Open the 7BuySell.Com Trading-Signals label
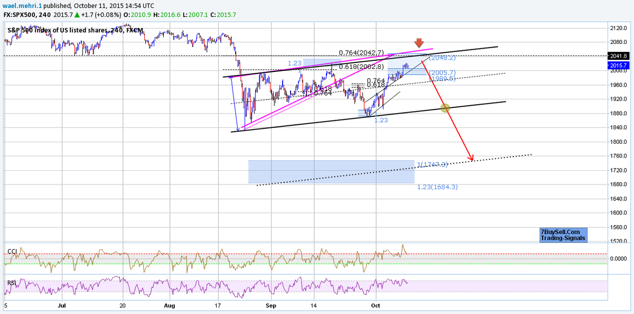Viewport: 634px width, 314px height. 563,235
